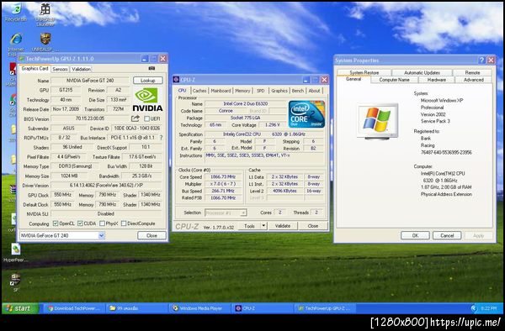Switch to the Hardware tab
Image resolution: width=505 pixels, height=331 pixels.
(436, 80)
